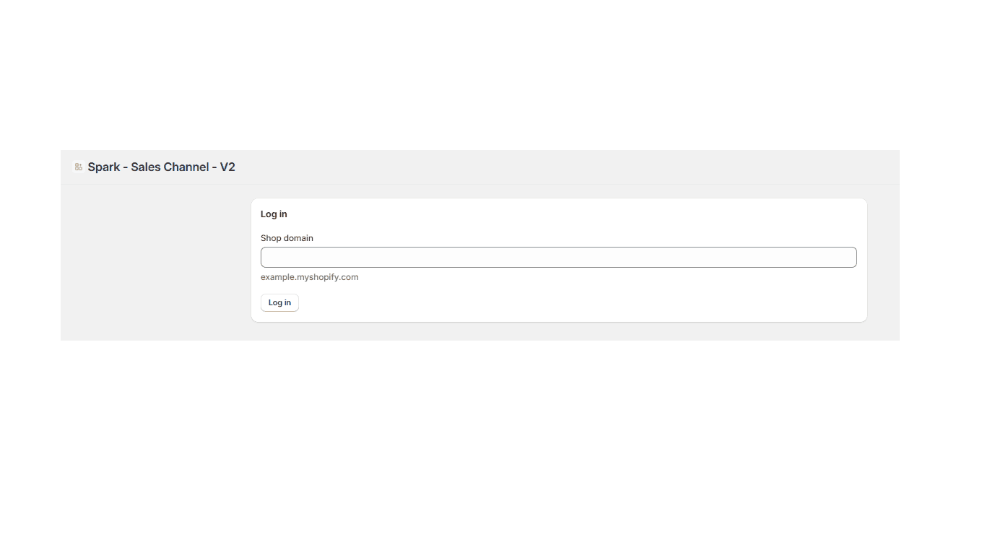Click the Shop domain text field
The width and height of the screenshot is (1008, 547).
pyautogui.click(x=558, y=258)
